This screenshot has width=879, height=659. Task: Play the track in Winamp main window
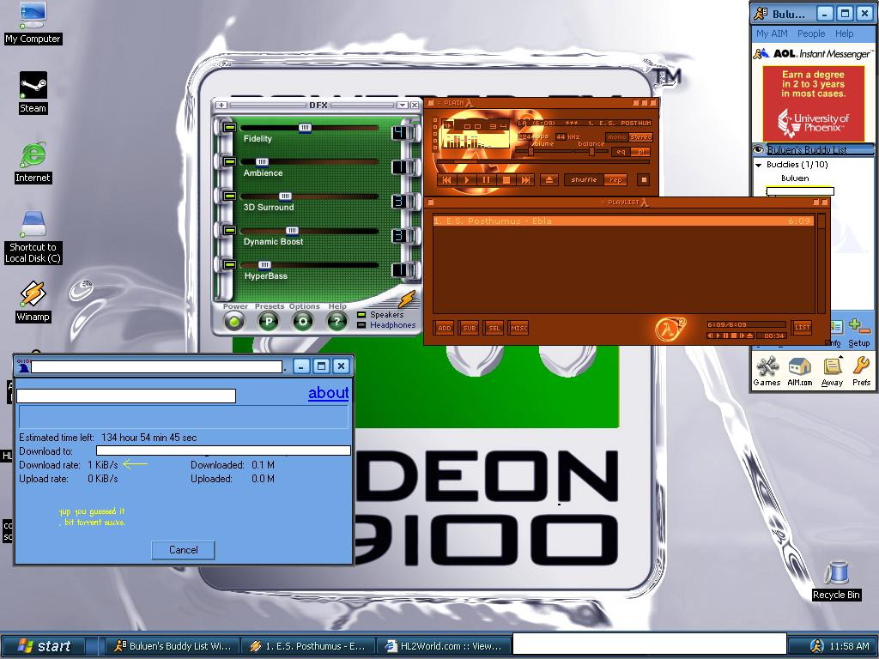click(x=466, y=180)
